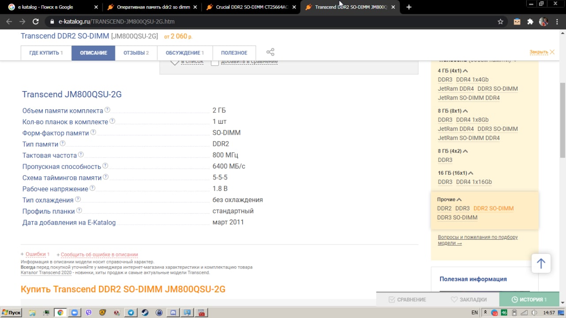
Task: Close the Transcend DDR2 SO-DIMM browser tab
Action: (393, 7)
